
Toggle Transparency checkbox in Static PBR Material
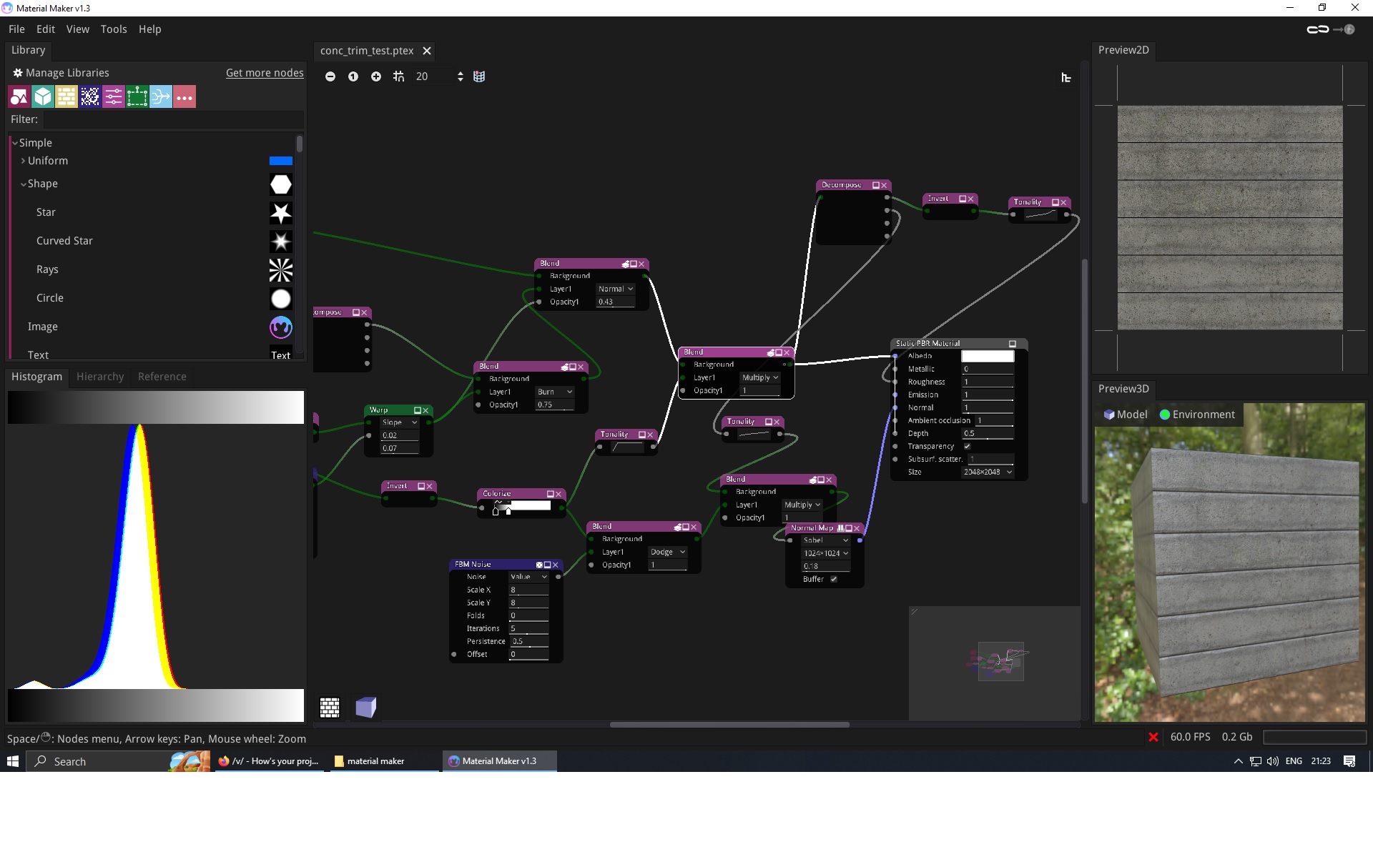[967, 446]
